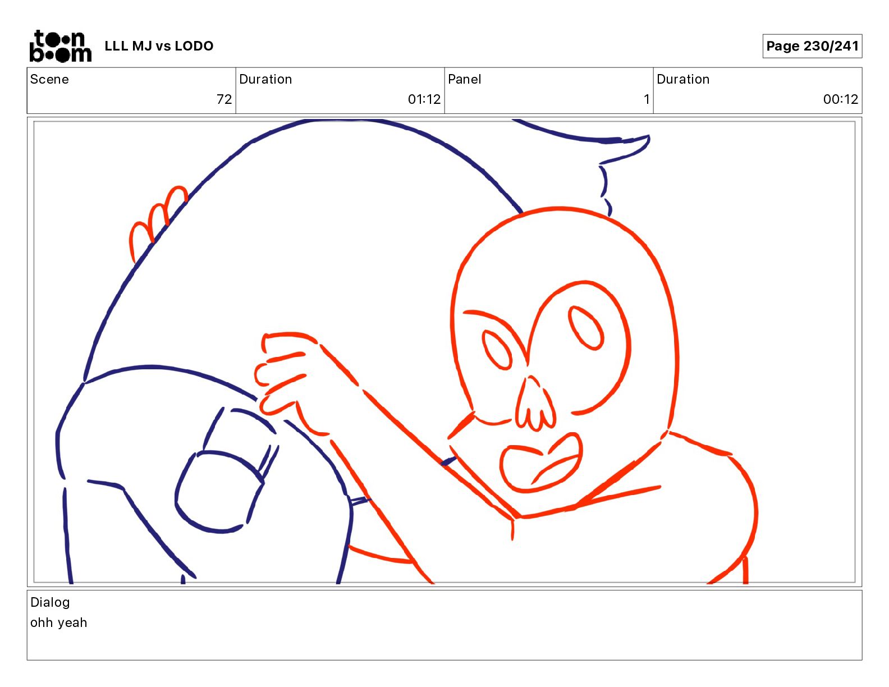Select the dialog text 'ohh yeah'

(59, 622)
